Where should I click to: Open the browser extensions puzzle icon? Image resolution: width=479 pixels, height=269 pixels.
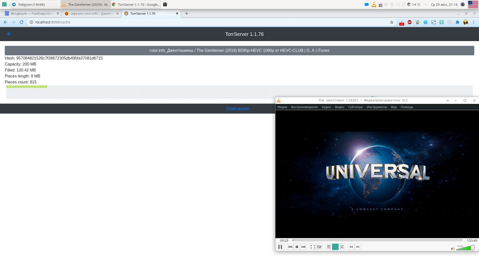point(457,22)
